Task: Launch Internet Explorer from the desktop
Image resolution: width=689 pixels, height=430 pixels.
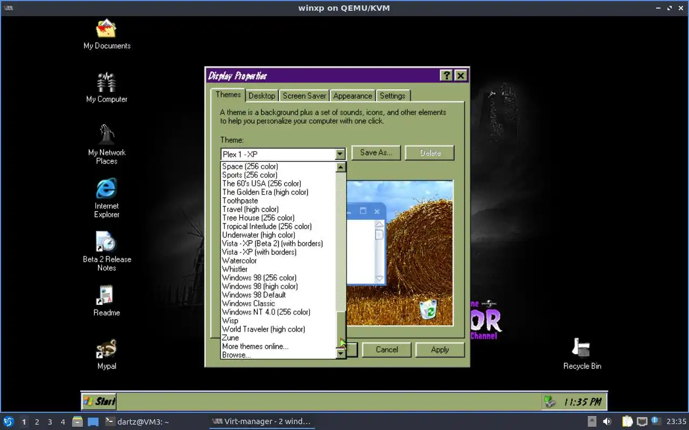Action: click(x=107, y=198)
